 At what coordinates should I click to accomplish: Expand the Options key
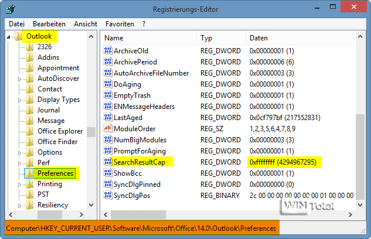[x=20, y=153]
